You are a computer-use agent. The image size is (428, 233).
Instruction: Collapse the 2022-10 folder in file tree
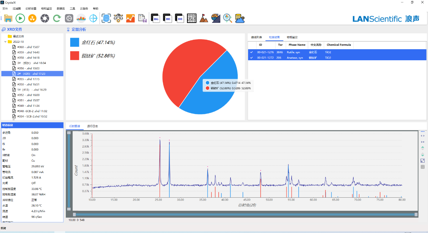tap(5, 42)
